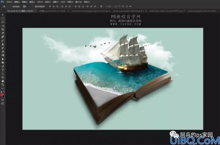Select the Horizontal Type tool
The height and width of the screenshot is (145, 220).
pyautogui.click(x=2, y=70)
